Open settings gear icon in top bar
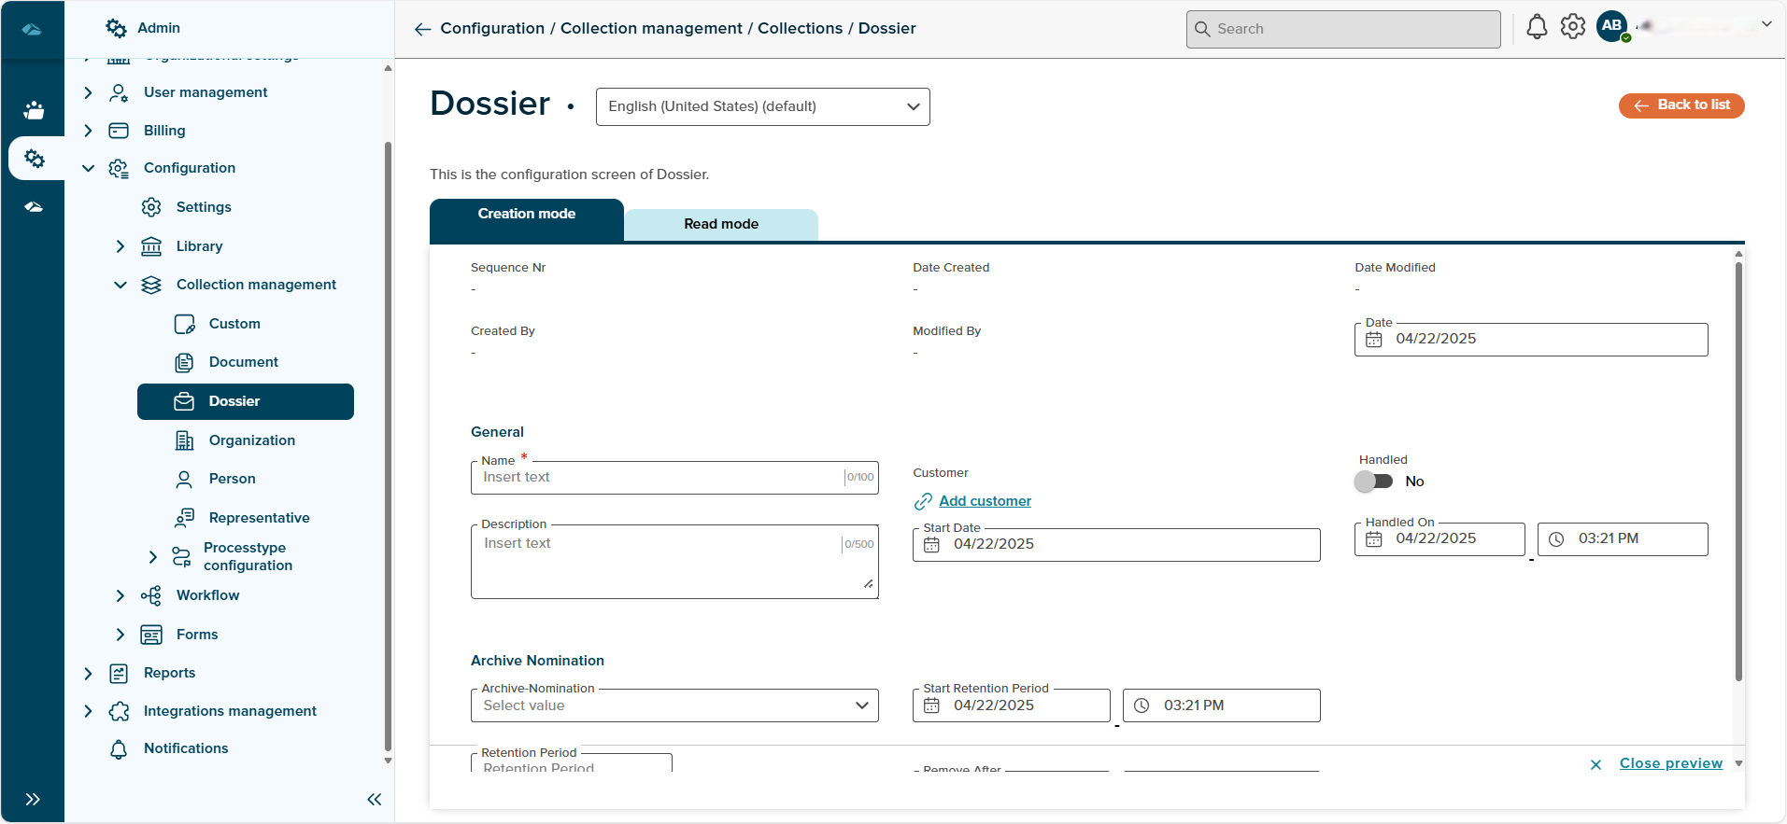 pos(1573,27)
